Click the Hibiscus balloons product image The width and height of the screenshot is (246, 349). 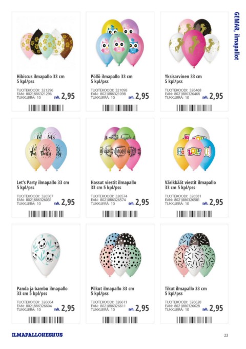tap(47, 44)
